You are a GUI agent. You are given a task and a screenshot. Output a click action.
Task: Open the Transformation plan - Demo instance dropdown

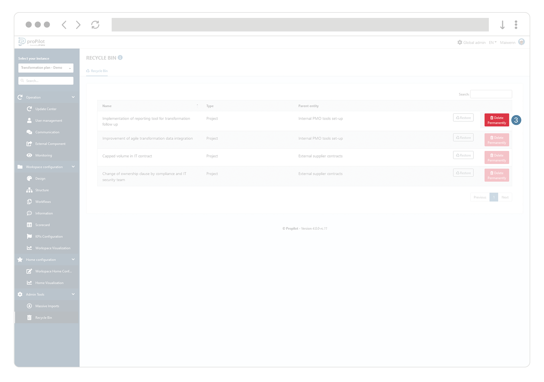[46, 68]
